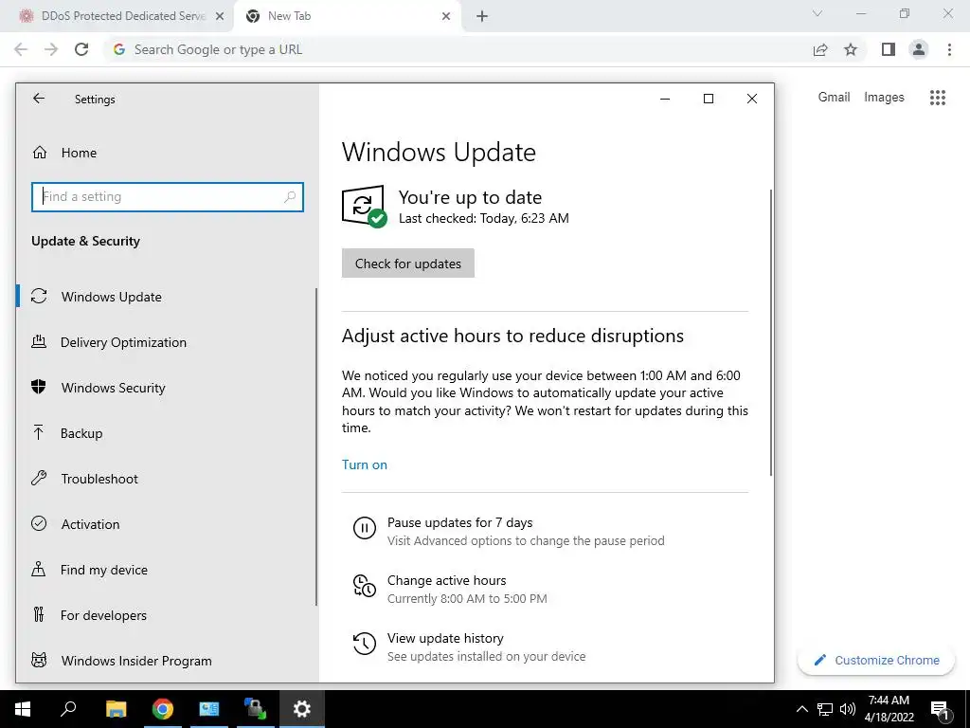Open Google apps grid
The image size is (970, 728).
point(938,98)
